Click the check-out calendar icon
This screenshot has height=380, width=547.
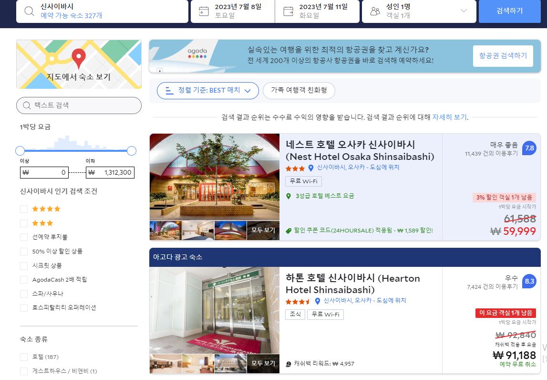click(x=288, y=11)
